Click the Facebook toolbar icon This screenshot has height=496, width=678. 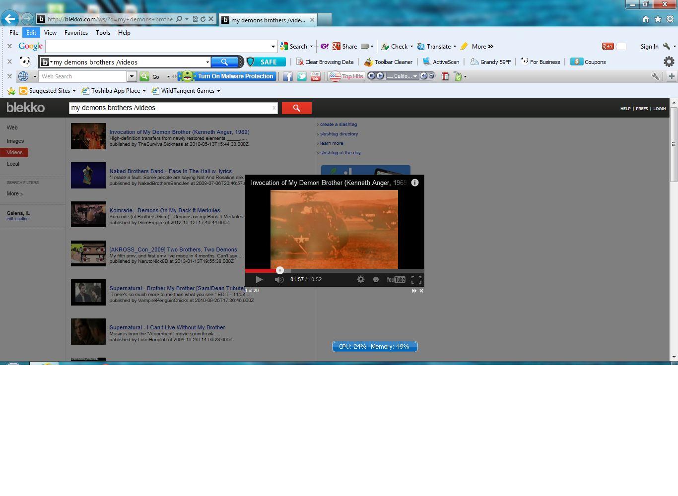(x=288, y=76)
